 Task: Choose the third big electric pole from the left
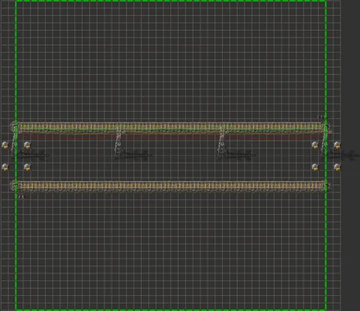tap(222, 145)
